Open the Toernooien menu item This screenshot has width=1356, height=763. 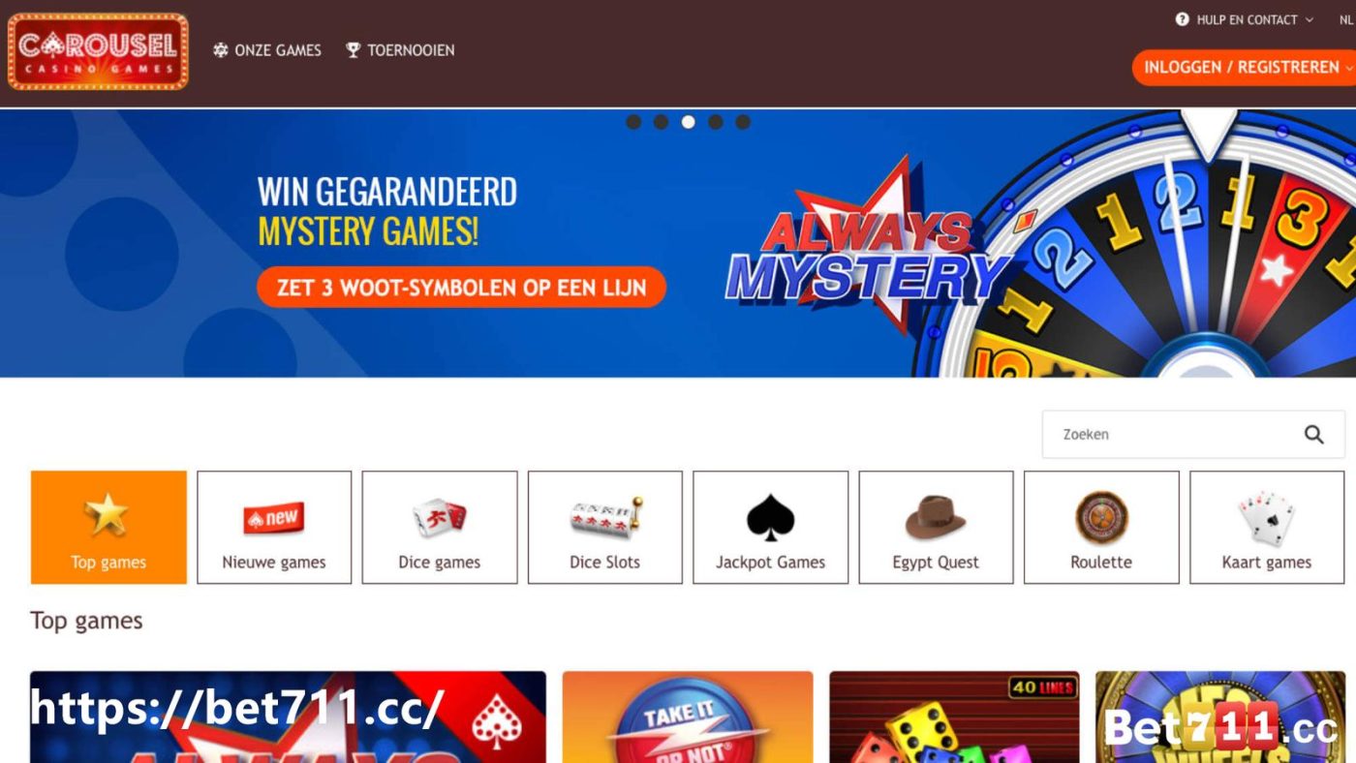(400, 50)
